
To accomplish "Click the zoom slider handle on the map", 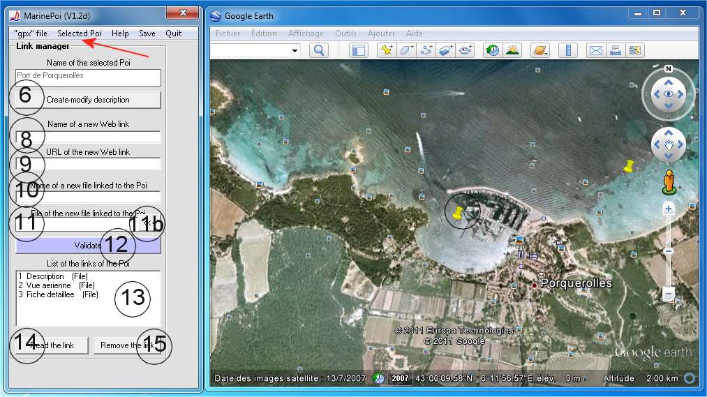I will click(669, 251).
